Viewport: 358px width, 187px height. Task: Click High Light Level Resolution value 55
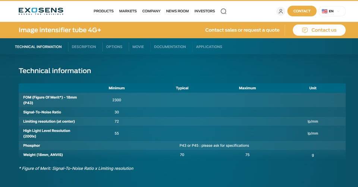click(117, 133)
